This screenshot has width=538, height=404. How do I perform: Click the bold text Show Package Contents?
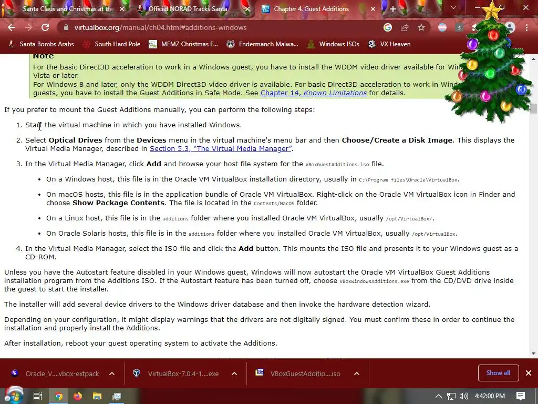[x=118, y=203]
